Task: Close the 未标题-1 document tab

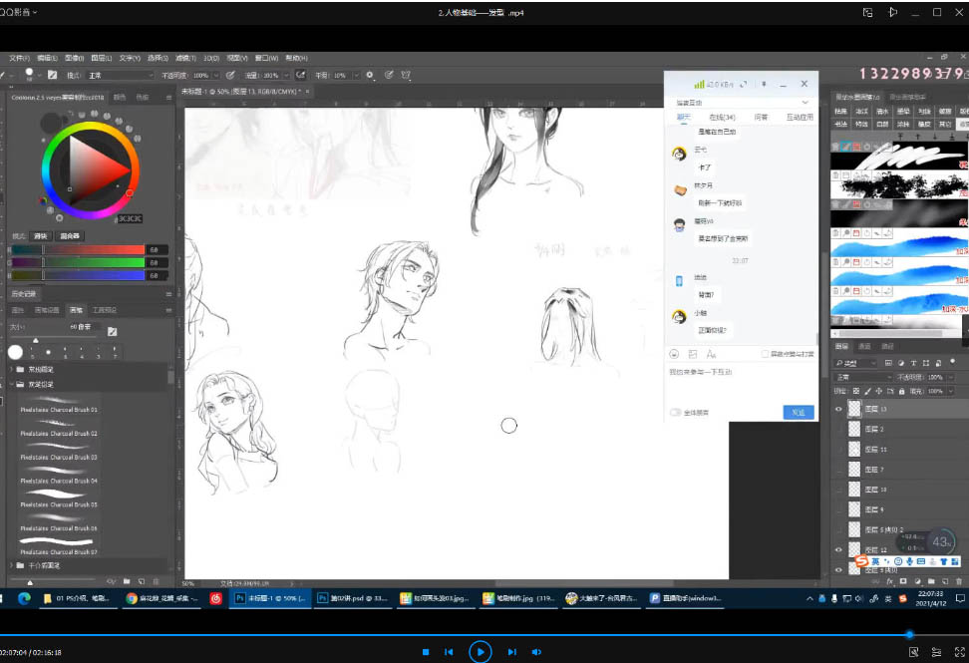Action: 307,92
